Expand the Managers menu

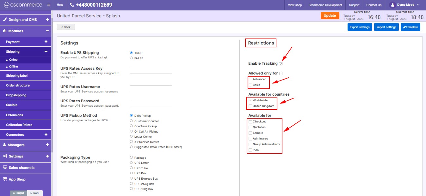pos(47,145)
